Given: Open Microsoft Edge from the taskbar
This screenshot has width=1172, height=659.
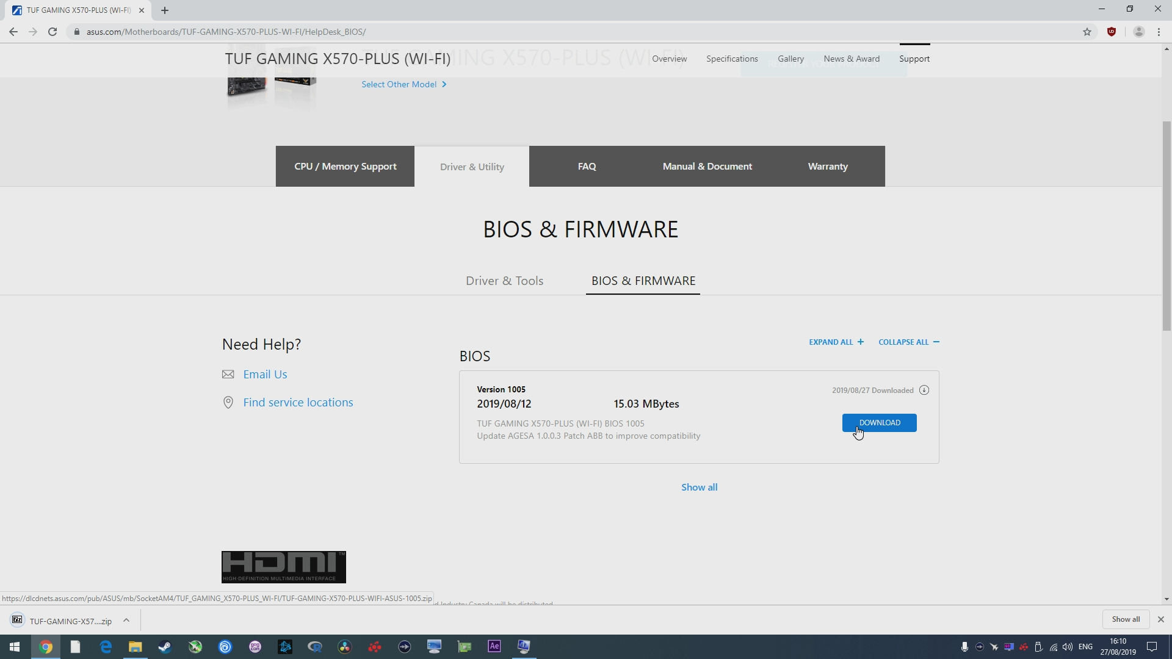Looking at the screenshot, I should point(105,647).
